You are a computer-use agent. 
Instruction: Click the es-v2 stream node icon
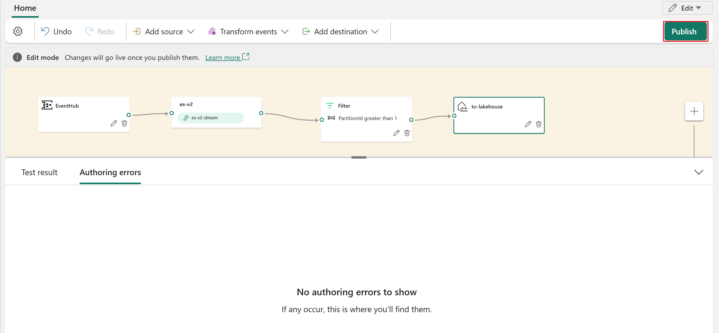tap(187, 117)
